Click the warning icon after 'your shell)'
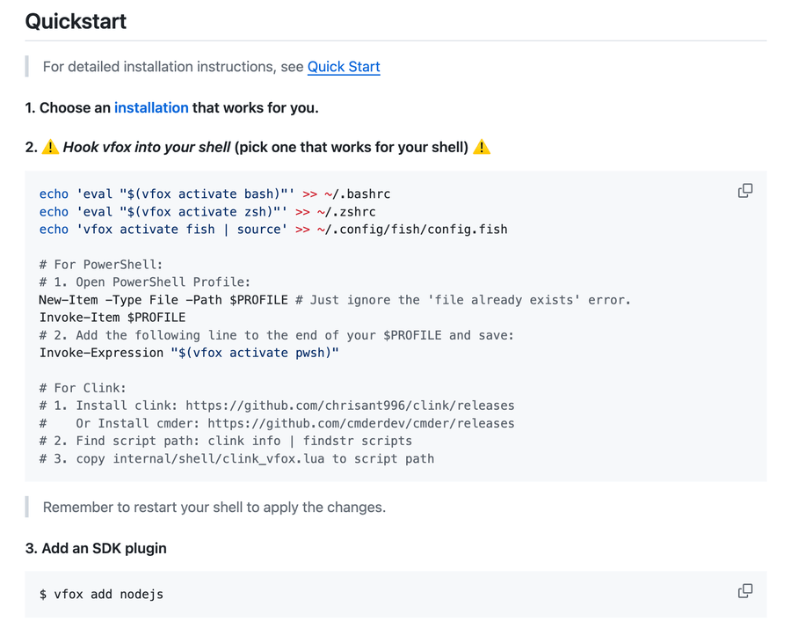 point(481,148)
